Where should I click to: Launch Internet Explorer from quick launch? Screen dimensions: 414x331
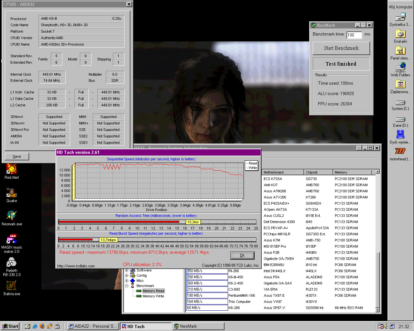pyautogui.click(x=35, y=326)
